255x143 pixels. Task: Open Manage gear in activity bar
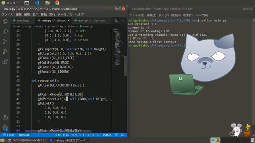[5, 128]
